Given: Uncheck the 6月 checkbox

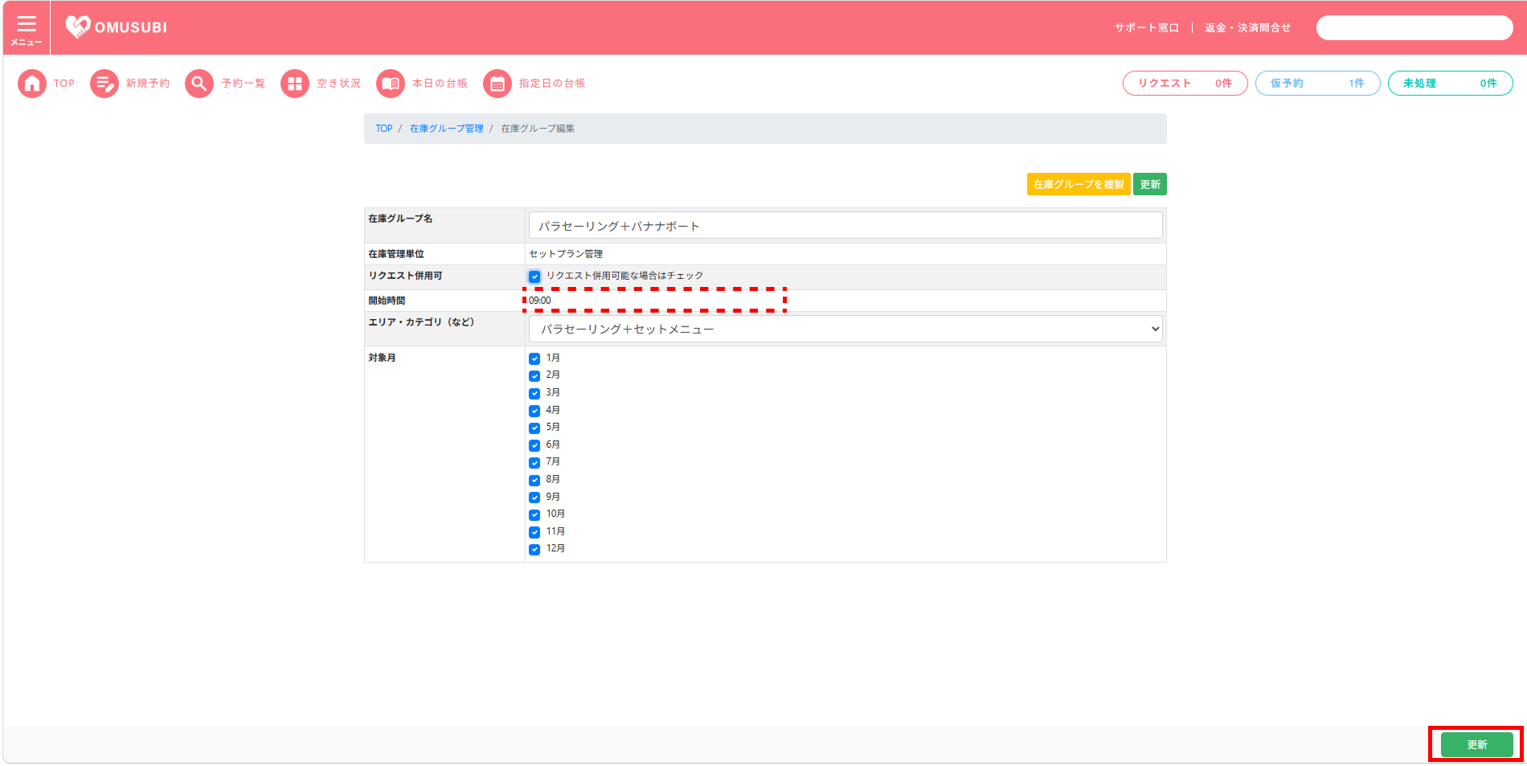Looking at the screenshot, I should coord(534,445).
